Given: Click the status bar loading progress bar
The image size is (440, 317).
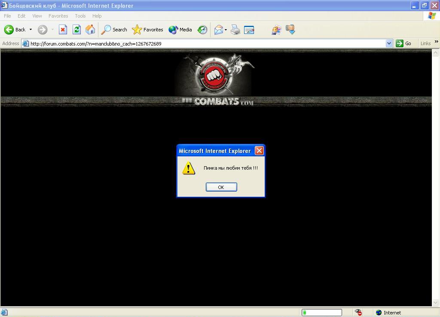Looking at the screenshot, I should (322, 313).
